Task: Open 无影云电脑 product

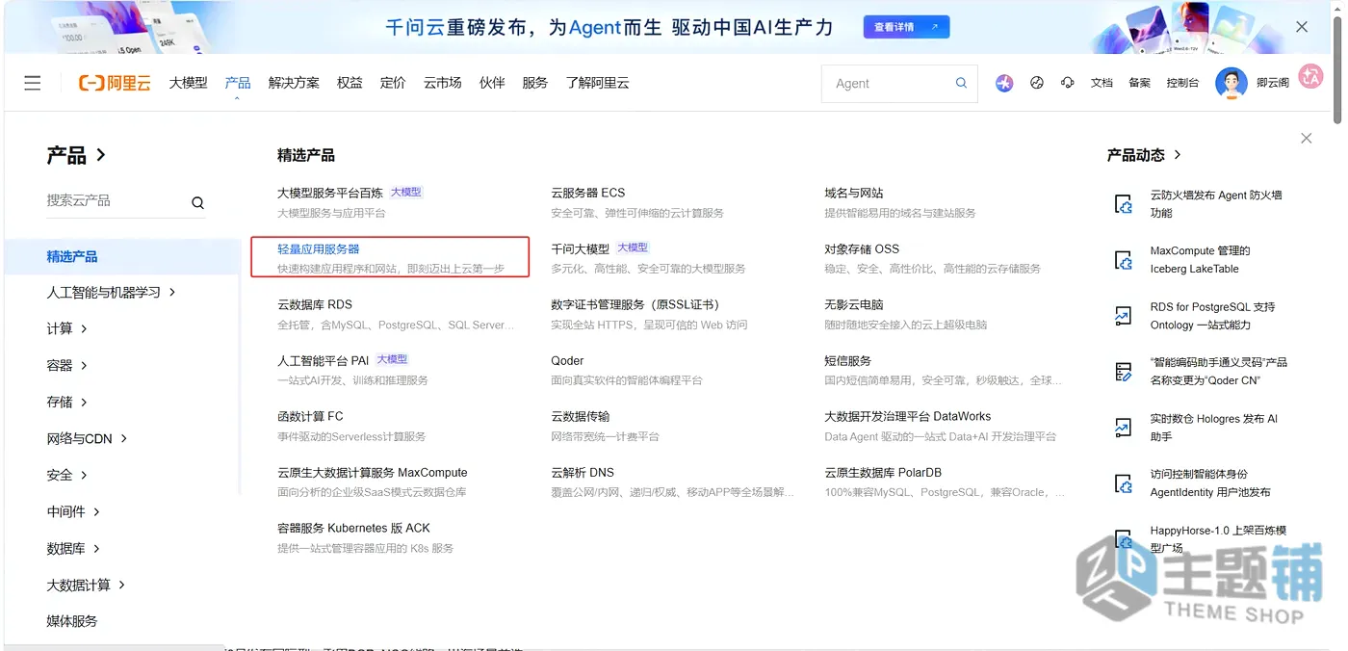Action: coord(854,304)
